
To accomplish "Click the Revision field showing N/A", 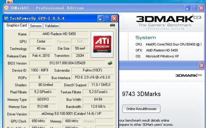I will click(80, 41).
